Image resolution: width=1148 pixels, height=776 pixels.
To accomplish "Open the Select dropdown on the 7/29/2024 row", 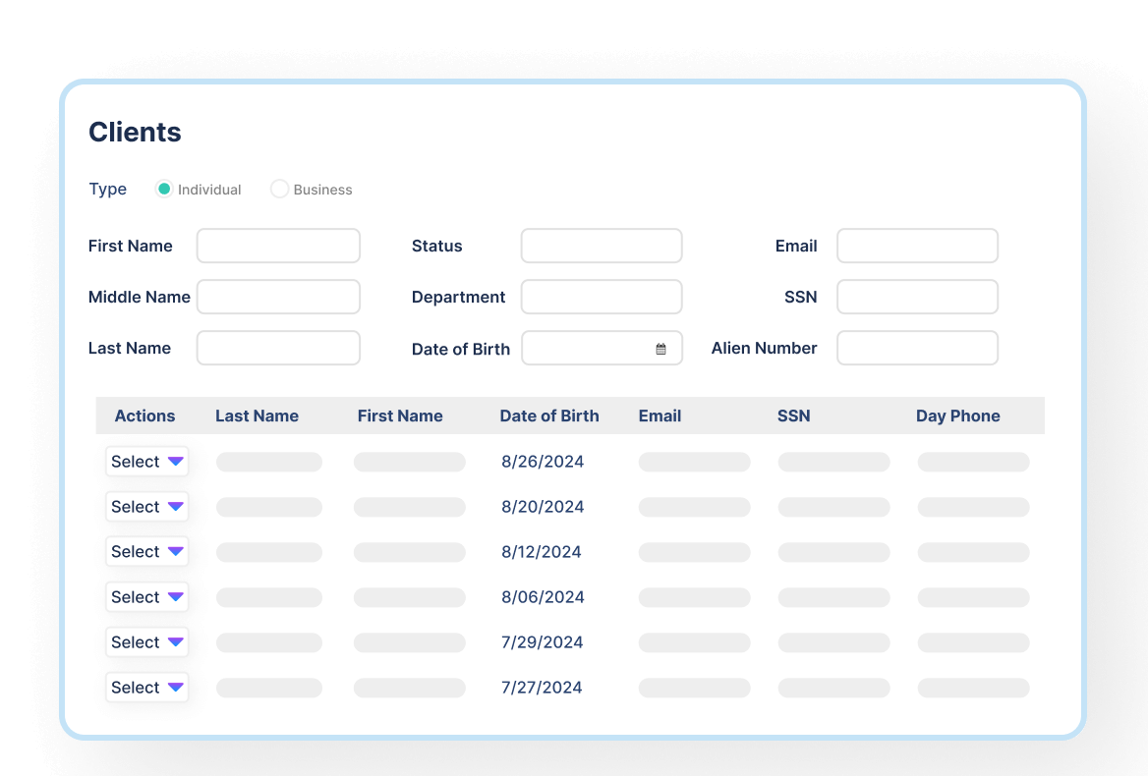I will (146, 641).
